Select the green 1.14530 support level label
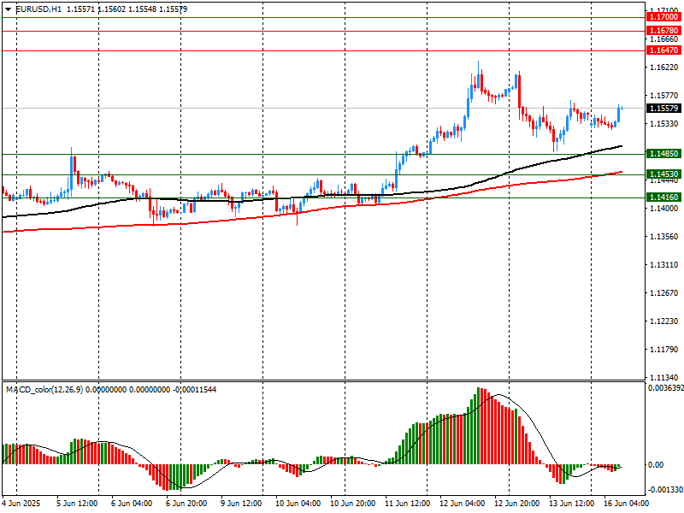The width and height of the screenshot is (684, 513). (x=663, y=174)
